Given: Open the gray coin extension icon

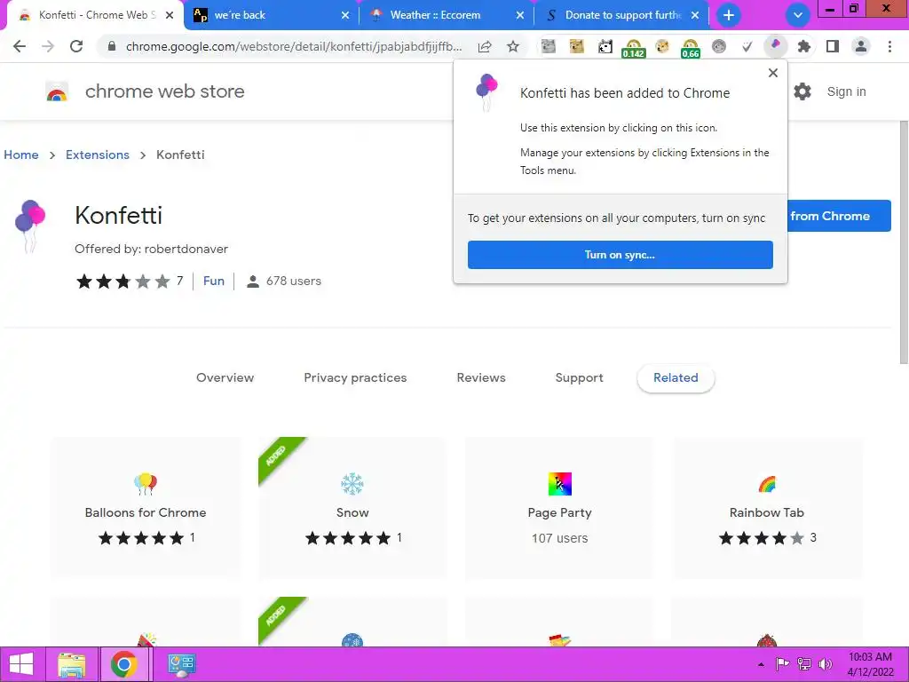Looking at the screenshot, I should point(718,46).
